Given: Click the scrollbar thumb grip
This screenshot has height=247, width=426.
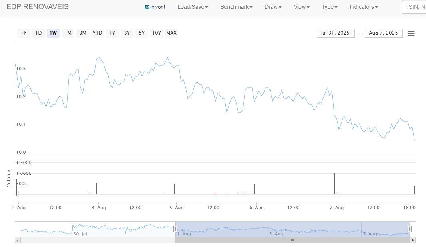Looking at the screenshot, I should (x=292, y=240).
